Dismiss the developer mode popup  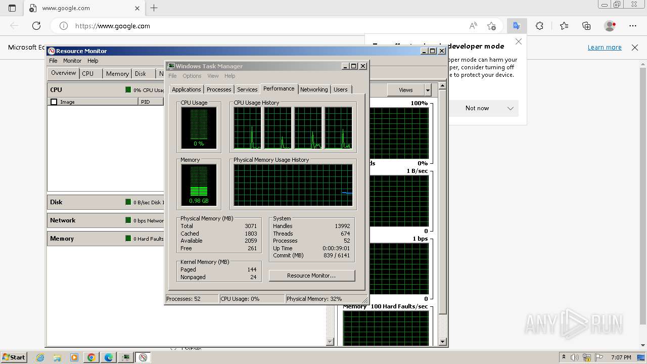(519, 41)
